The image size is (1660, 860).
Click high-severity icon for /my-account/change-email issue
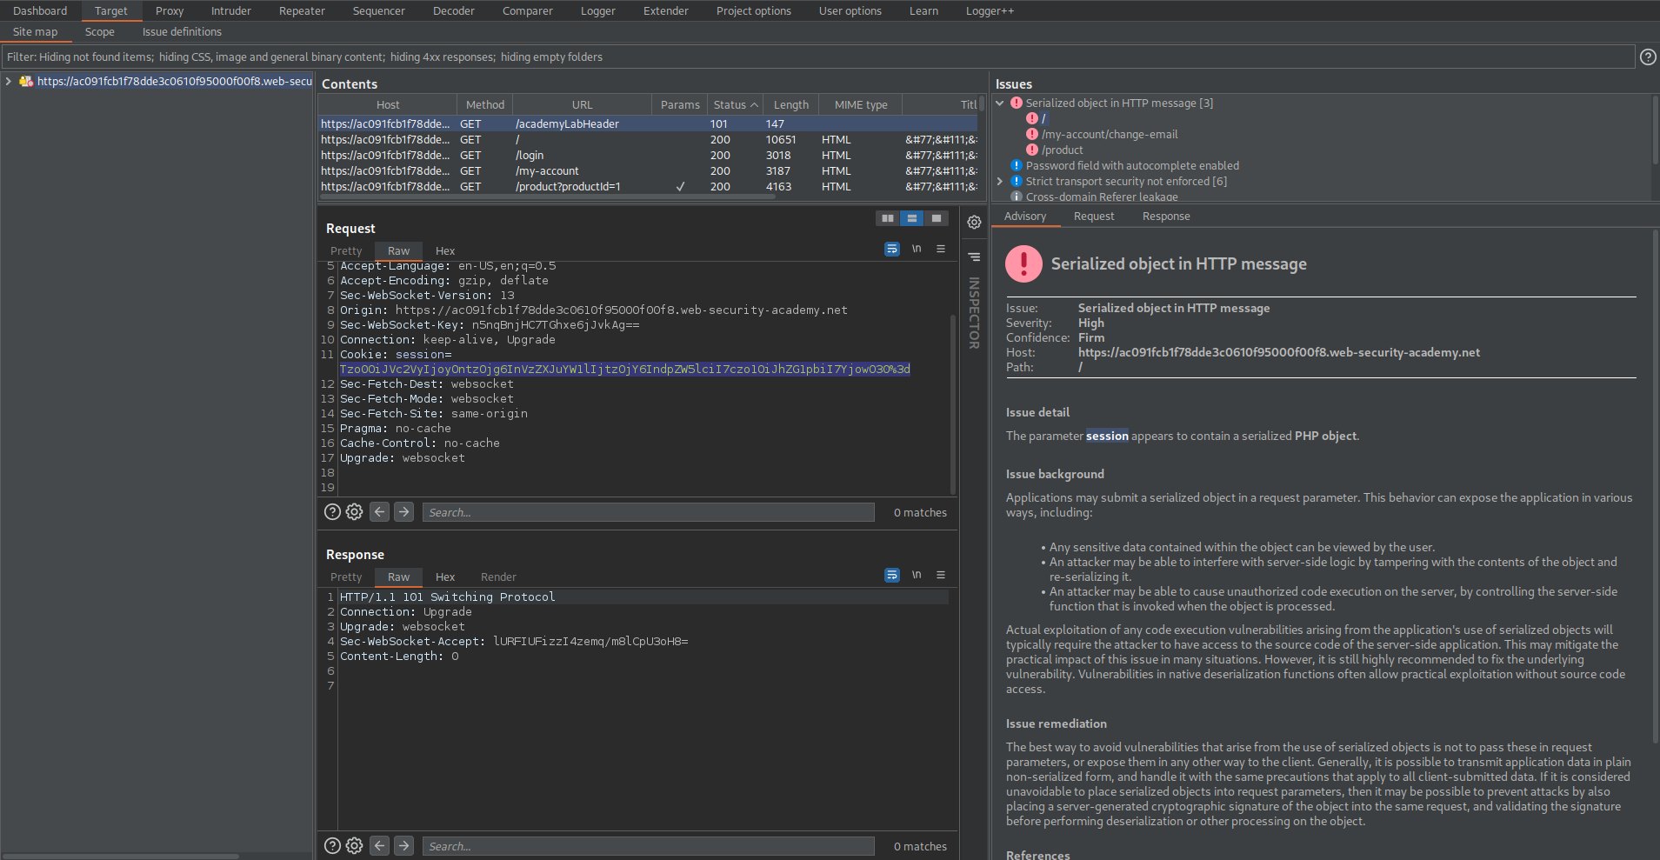[x=1032, y=135]
